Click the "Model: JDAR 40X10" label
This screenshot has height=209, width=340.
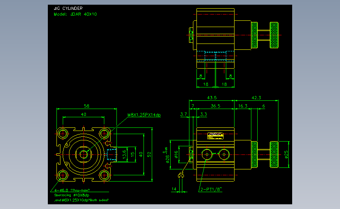pyautogui.click(x=75, y=14)
